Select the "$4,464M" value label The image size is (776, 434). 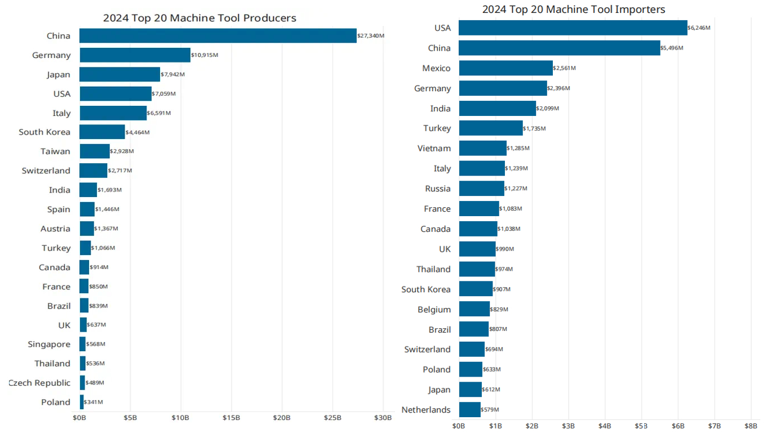pyautogui.click(x=138, y=132)
